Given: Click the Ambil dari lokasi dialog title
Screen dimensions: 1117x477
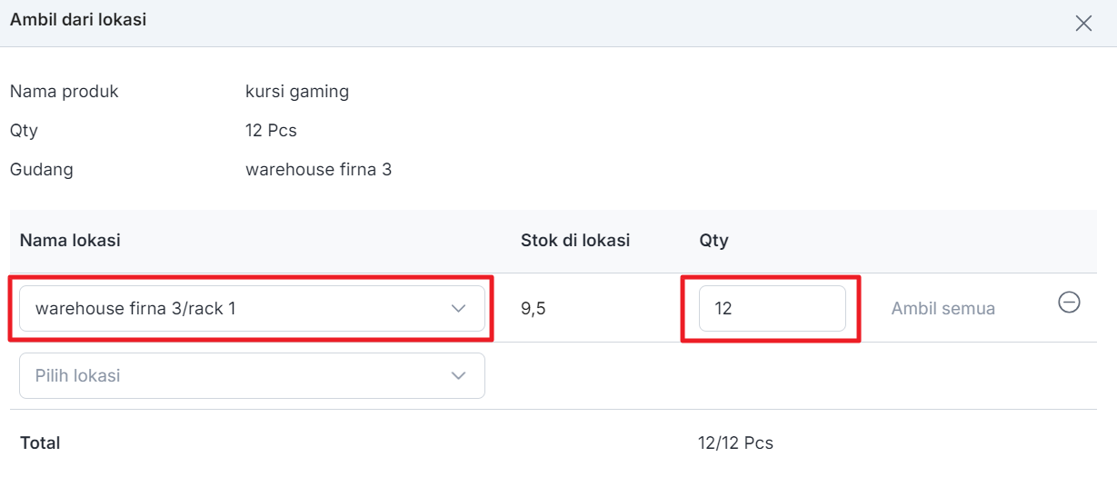Looking at the screenshot, I should [x=78, y=19].
